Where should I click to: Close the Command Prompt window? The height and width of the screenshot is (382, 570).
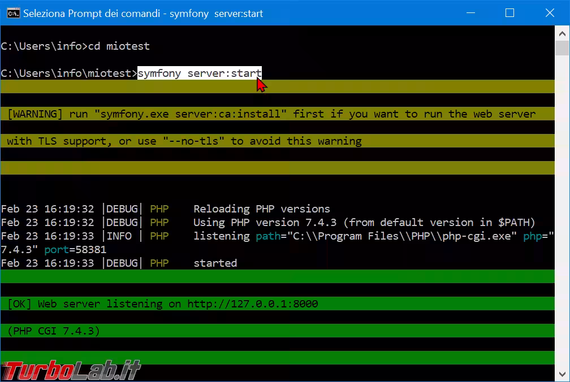click(549, 13)
